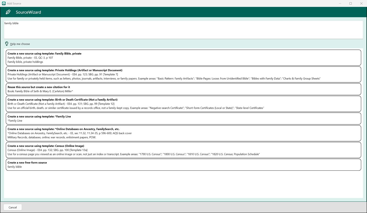Choose Private Holdings Artifact or Manuscript template
The width and height of the screenshot is (367, 213).
click(183, 74)
